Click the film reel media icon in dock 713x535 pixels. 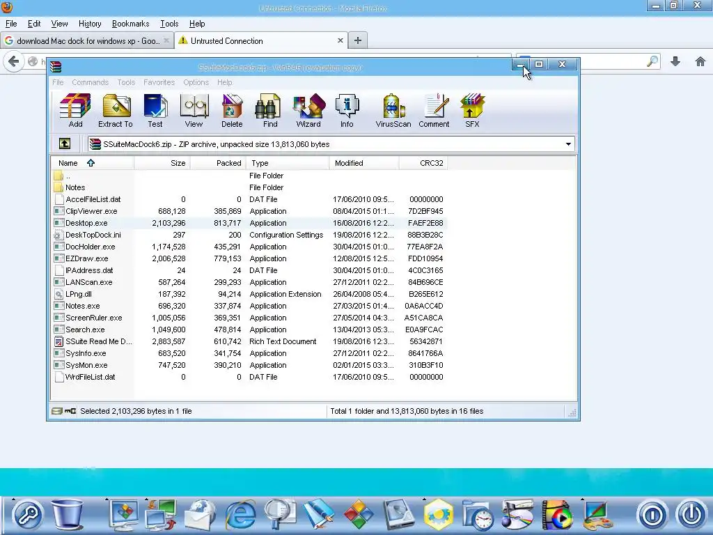[558, 515]
